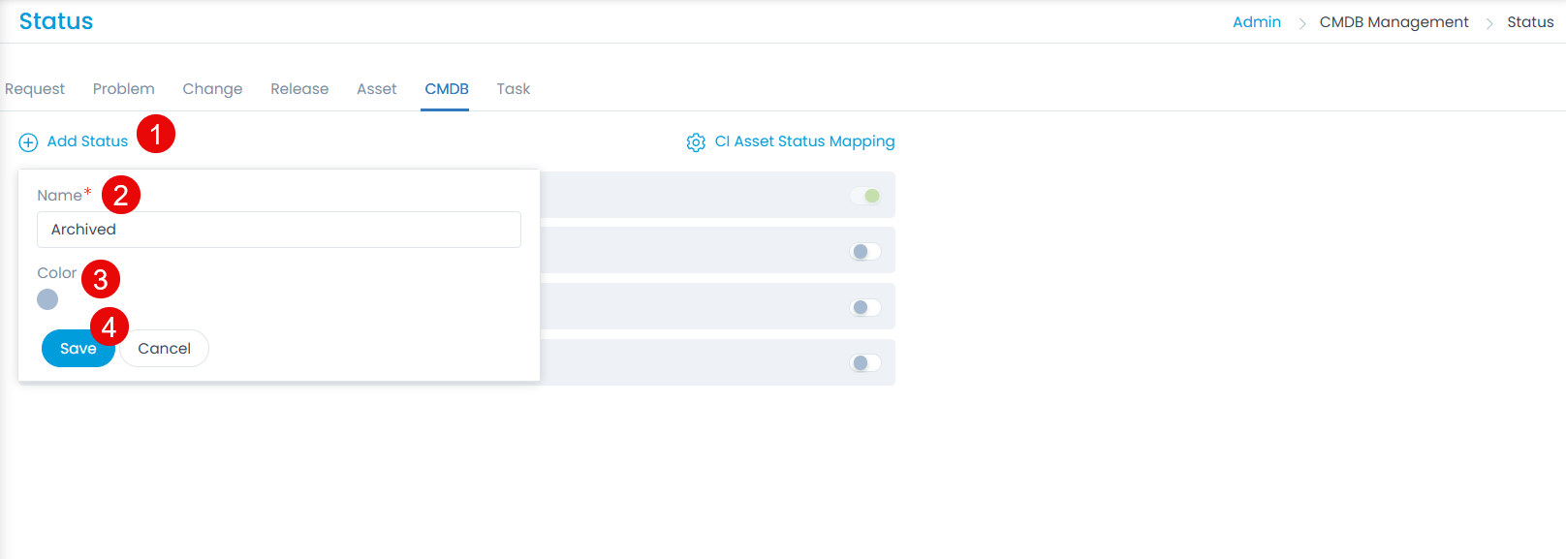Go to the Change tab

point(212,89)
